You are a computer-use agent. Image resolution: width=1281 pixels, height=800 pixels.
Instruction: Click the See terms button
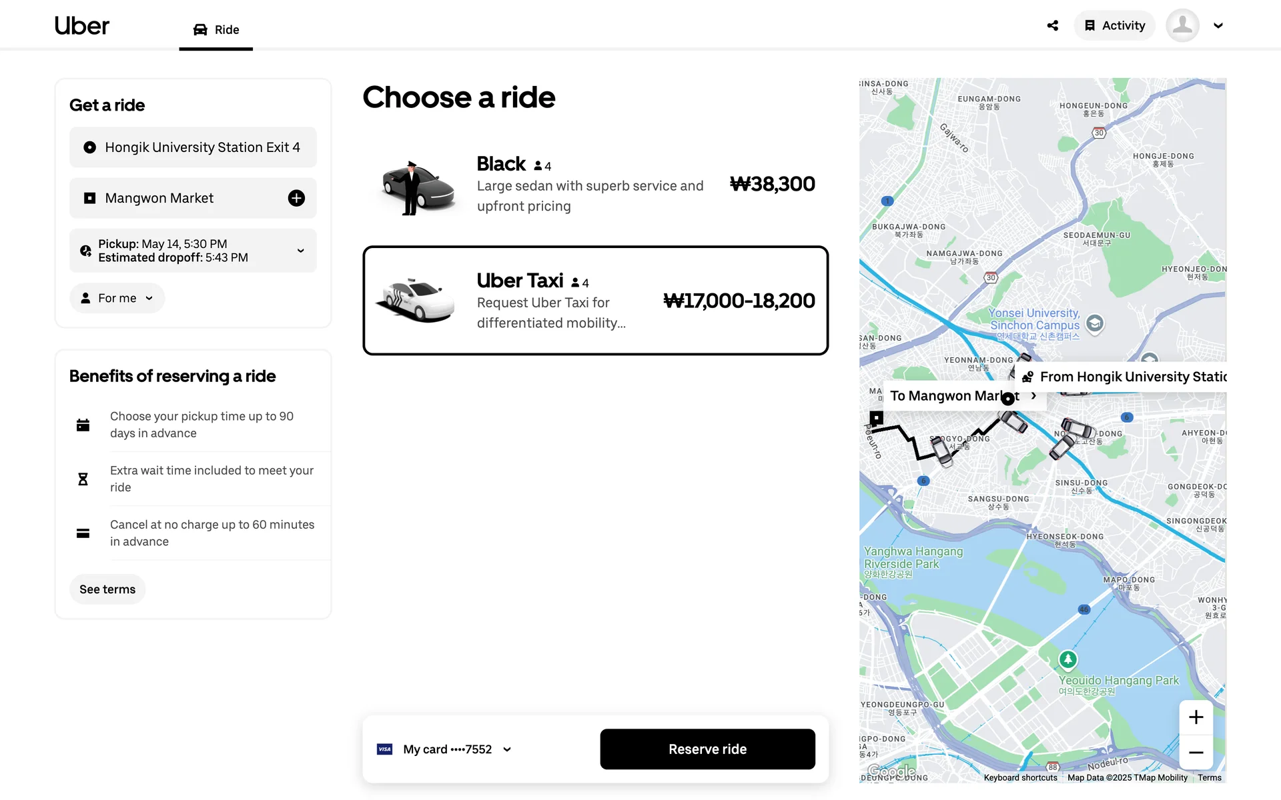click(x=107, y=589)
